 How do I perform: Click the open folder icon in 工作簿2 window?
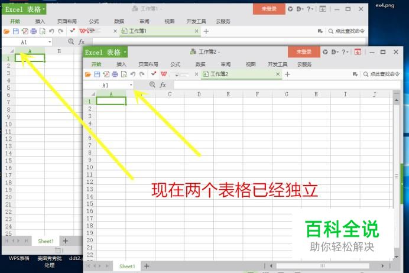88,74
